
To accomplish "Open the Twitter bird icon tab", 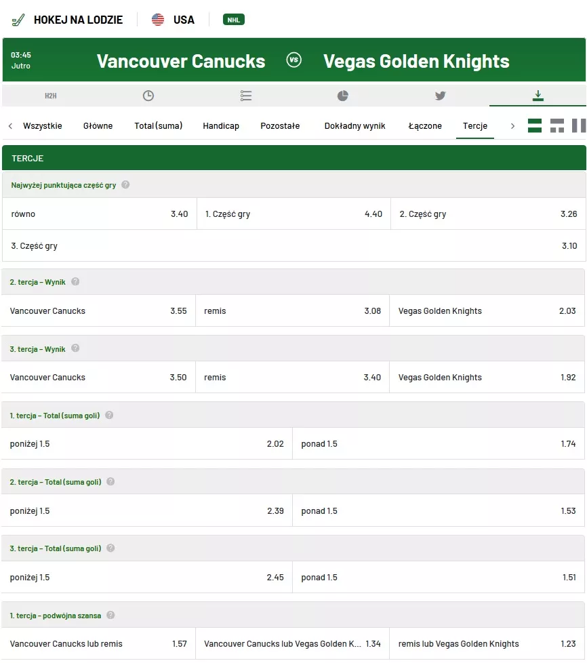I will pos(441,96).
